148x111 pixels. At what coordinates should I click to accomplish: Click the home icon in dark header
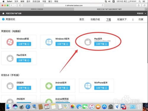[3, 13]
